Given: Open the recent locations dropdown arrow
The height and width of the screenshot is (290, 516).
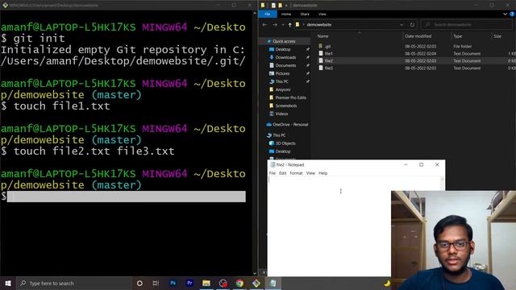Looking at the screenshot, I should coord(283,25).
